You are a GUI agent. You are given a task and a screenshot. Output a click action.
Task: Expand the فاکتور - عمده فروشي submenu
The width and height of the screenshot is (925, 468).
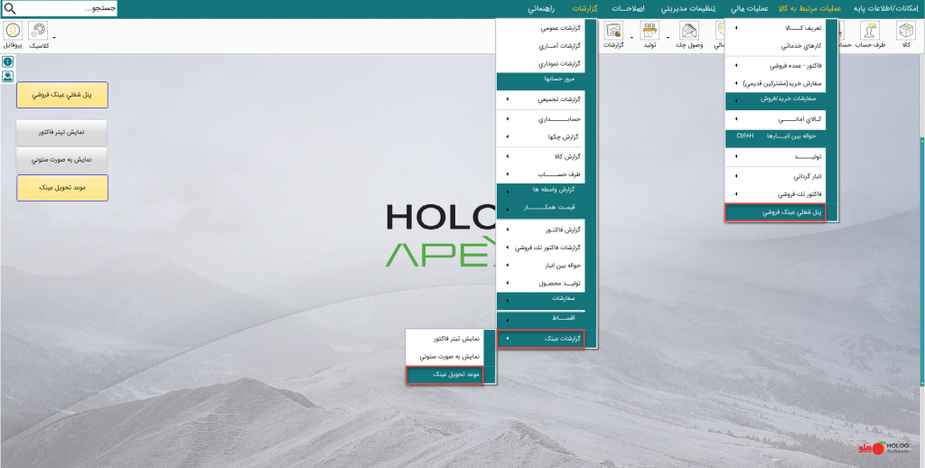click(x=774, y=66)
